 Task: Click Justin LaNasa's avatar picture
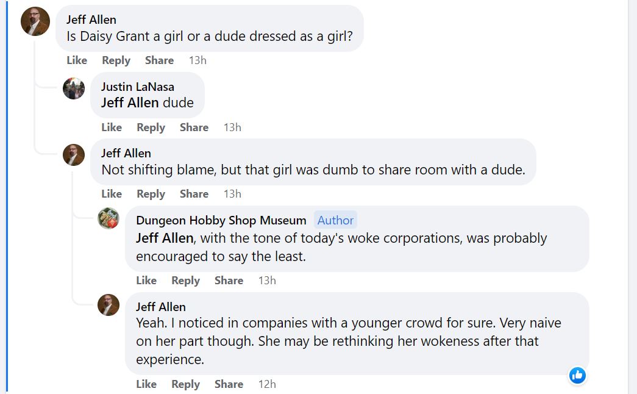[x=74, y=88]
